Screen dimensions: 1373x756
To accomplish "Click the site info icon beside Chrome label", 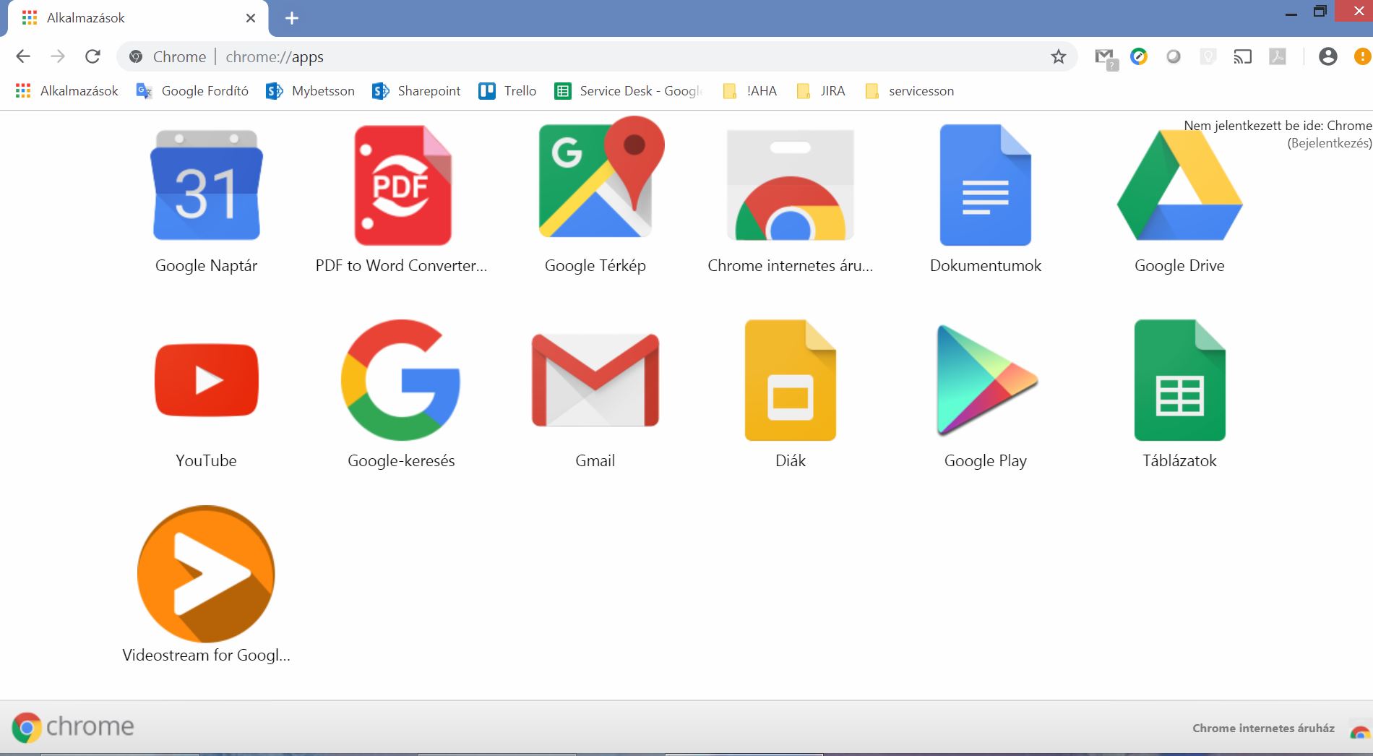I will tap(136, 56).
